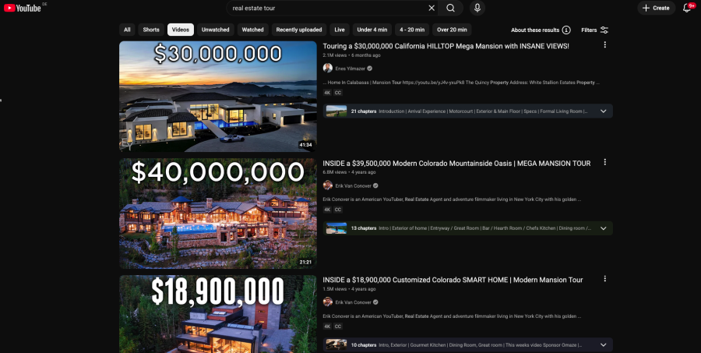Click the 4K badge on the California mansion video
701x353 pixels.
pos(327,93)
